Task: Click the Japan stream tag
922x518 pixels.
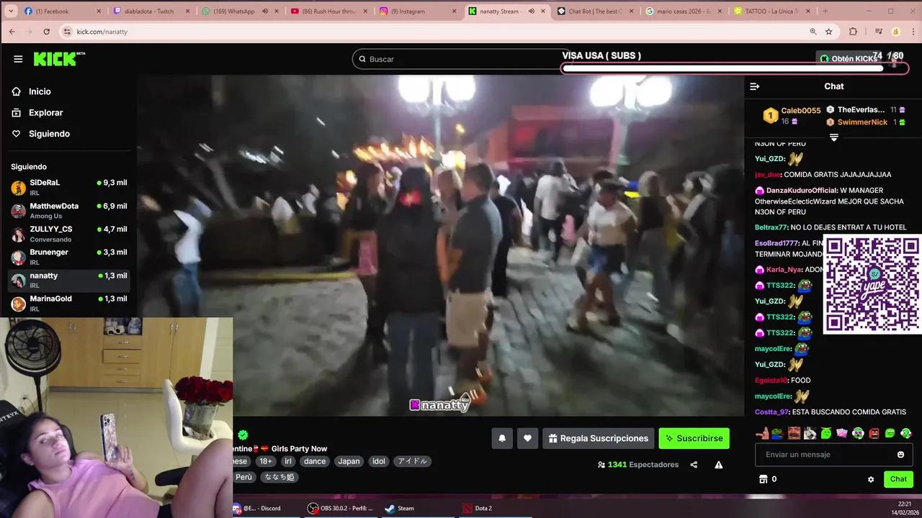Action: 349,461
